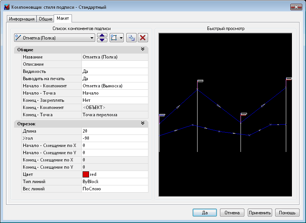
Task: Click the Отмена button
Action: (x=232, y=213)
